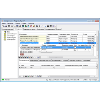Click the red close button of the lookup popup
Screen dimensions: 100x100
pos(22,54)
